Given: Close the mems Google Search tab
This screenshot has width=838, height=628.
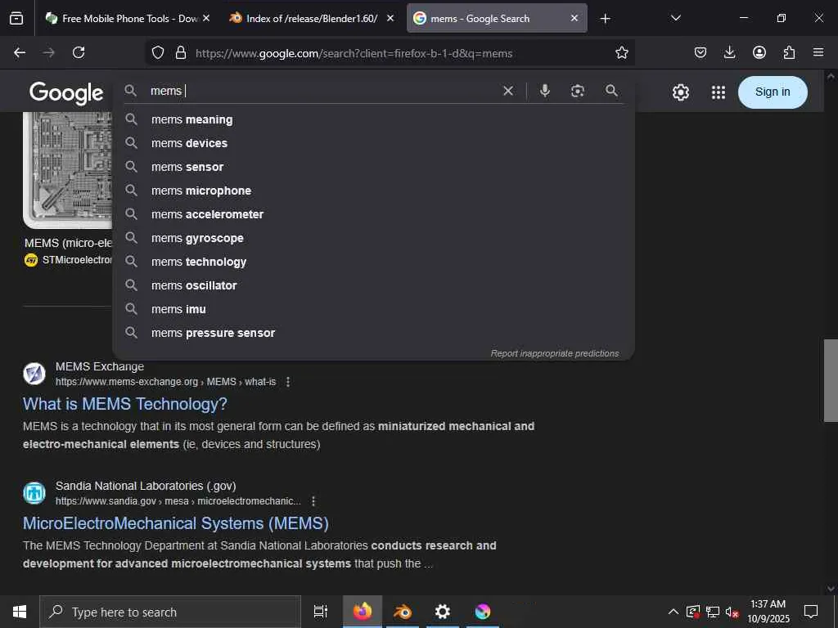Looking at the screenshot, I should pyautogui.click(x=574, y=18).
